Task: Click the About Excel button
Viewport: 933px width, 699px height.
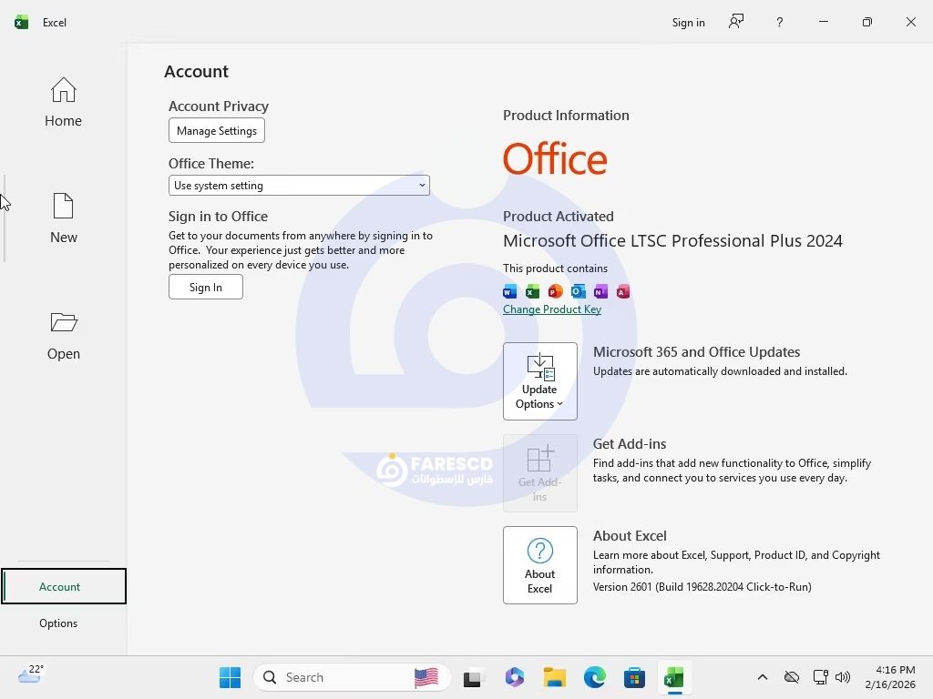Action: click(539, 565)
